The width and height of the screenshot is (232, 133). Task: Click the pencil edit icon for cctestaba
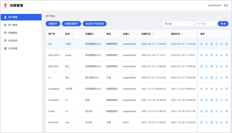click(217, 100)
